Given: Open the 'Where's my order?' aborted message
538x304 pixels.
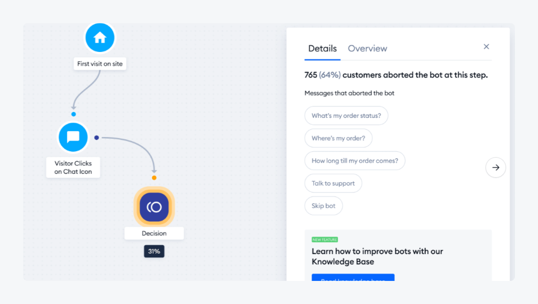Looking at the screenshot, I should [338, 138].
